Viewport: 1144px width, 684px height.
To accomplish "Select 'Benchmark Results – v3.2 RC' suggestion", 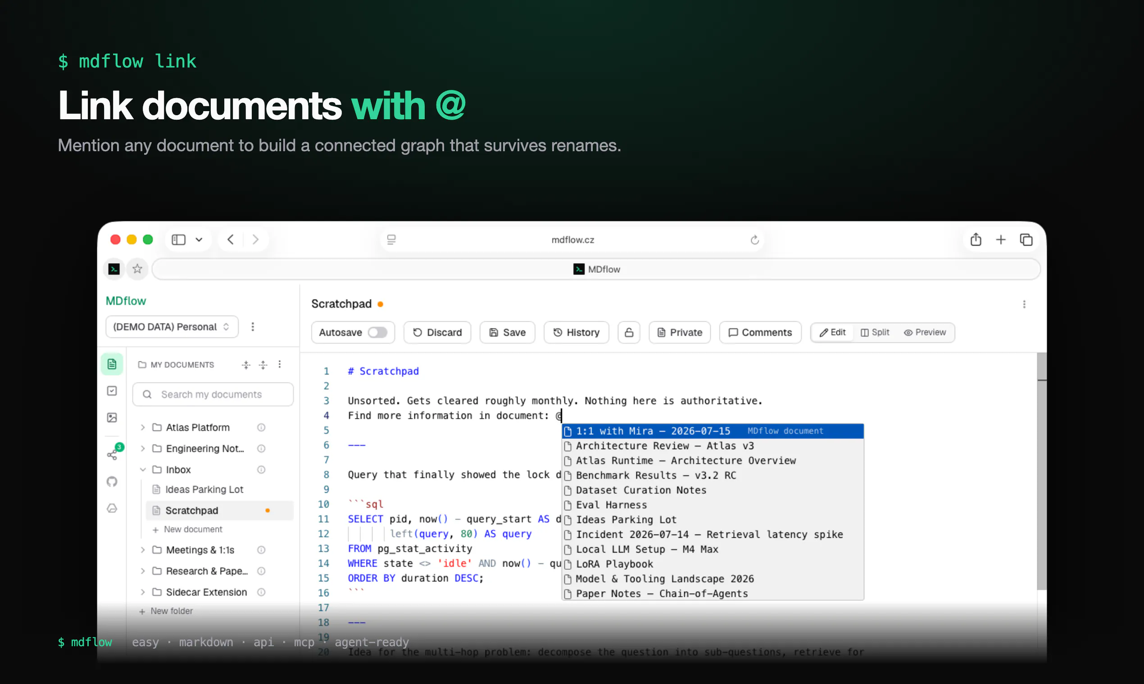I will pos(713,475).
